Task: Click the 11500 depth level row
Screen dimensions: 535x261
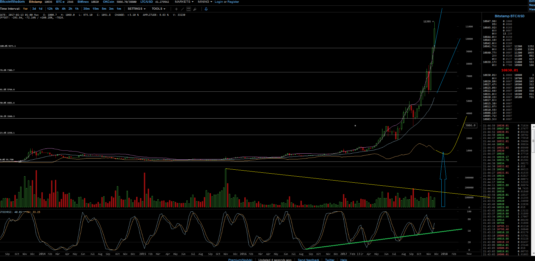Action: pos(524,46)
